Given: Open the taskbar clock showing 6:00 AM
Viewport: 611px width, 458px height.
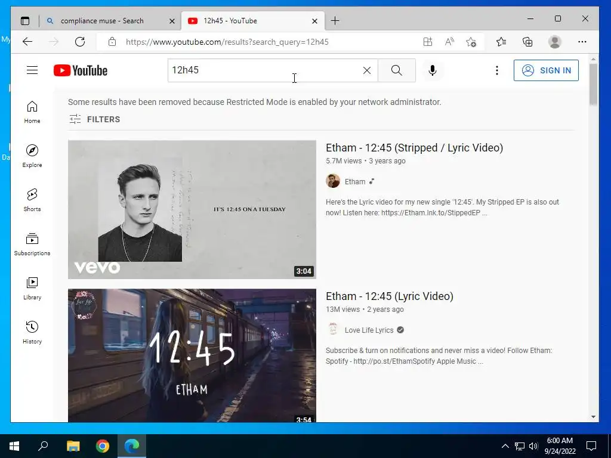Looking at the screenshot, I should [x=560, y=446].
